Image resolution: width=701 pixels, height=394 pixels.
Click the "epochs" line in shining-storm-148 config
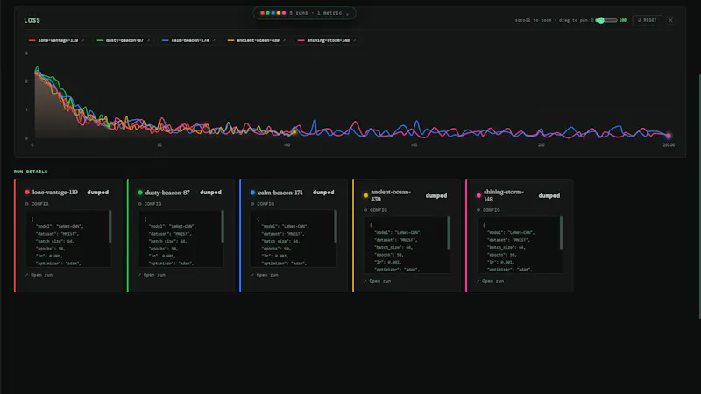(x=501, y=255)
